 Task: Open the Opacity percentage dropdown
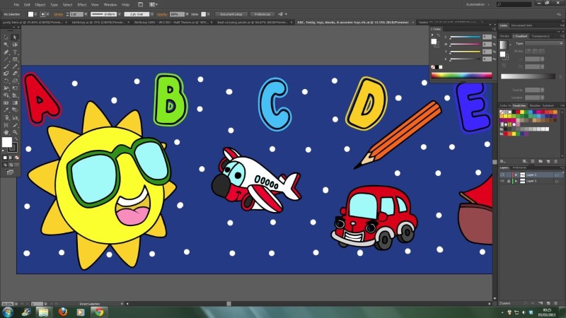187,14
